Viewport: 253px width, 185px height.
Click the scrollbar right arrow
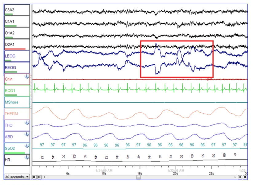pyautogui.click(x=235, y=177)
